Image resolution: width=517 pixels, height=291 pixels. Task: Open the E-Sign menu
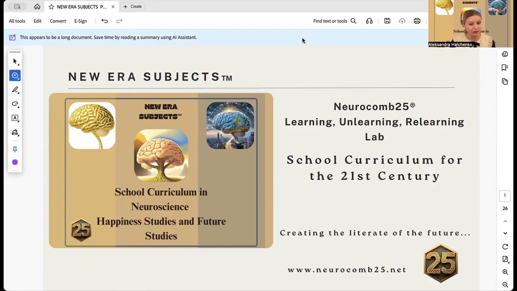click(x=80, y=21)
